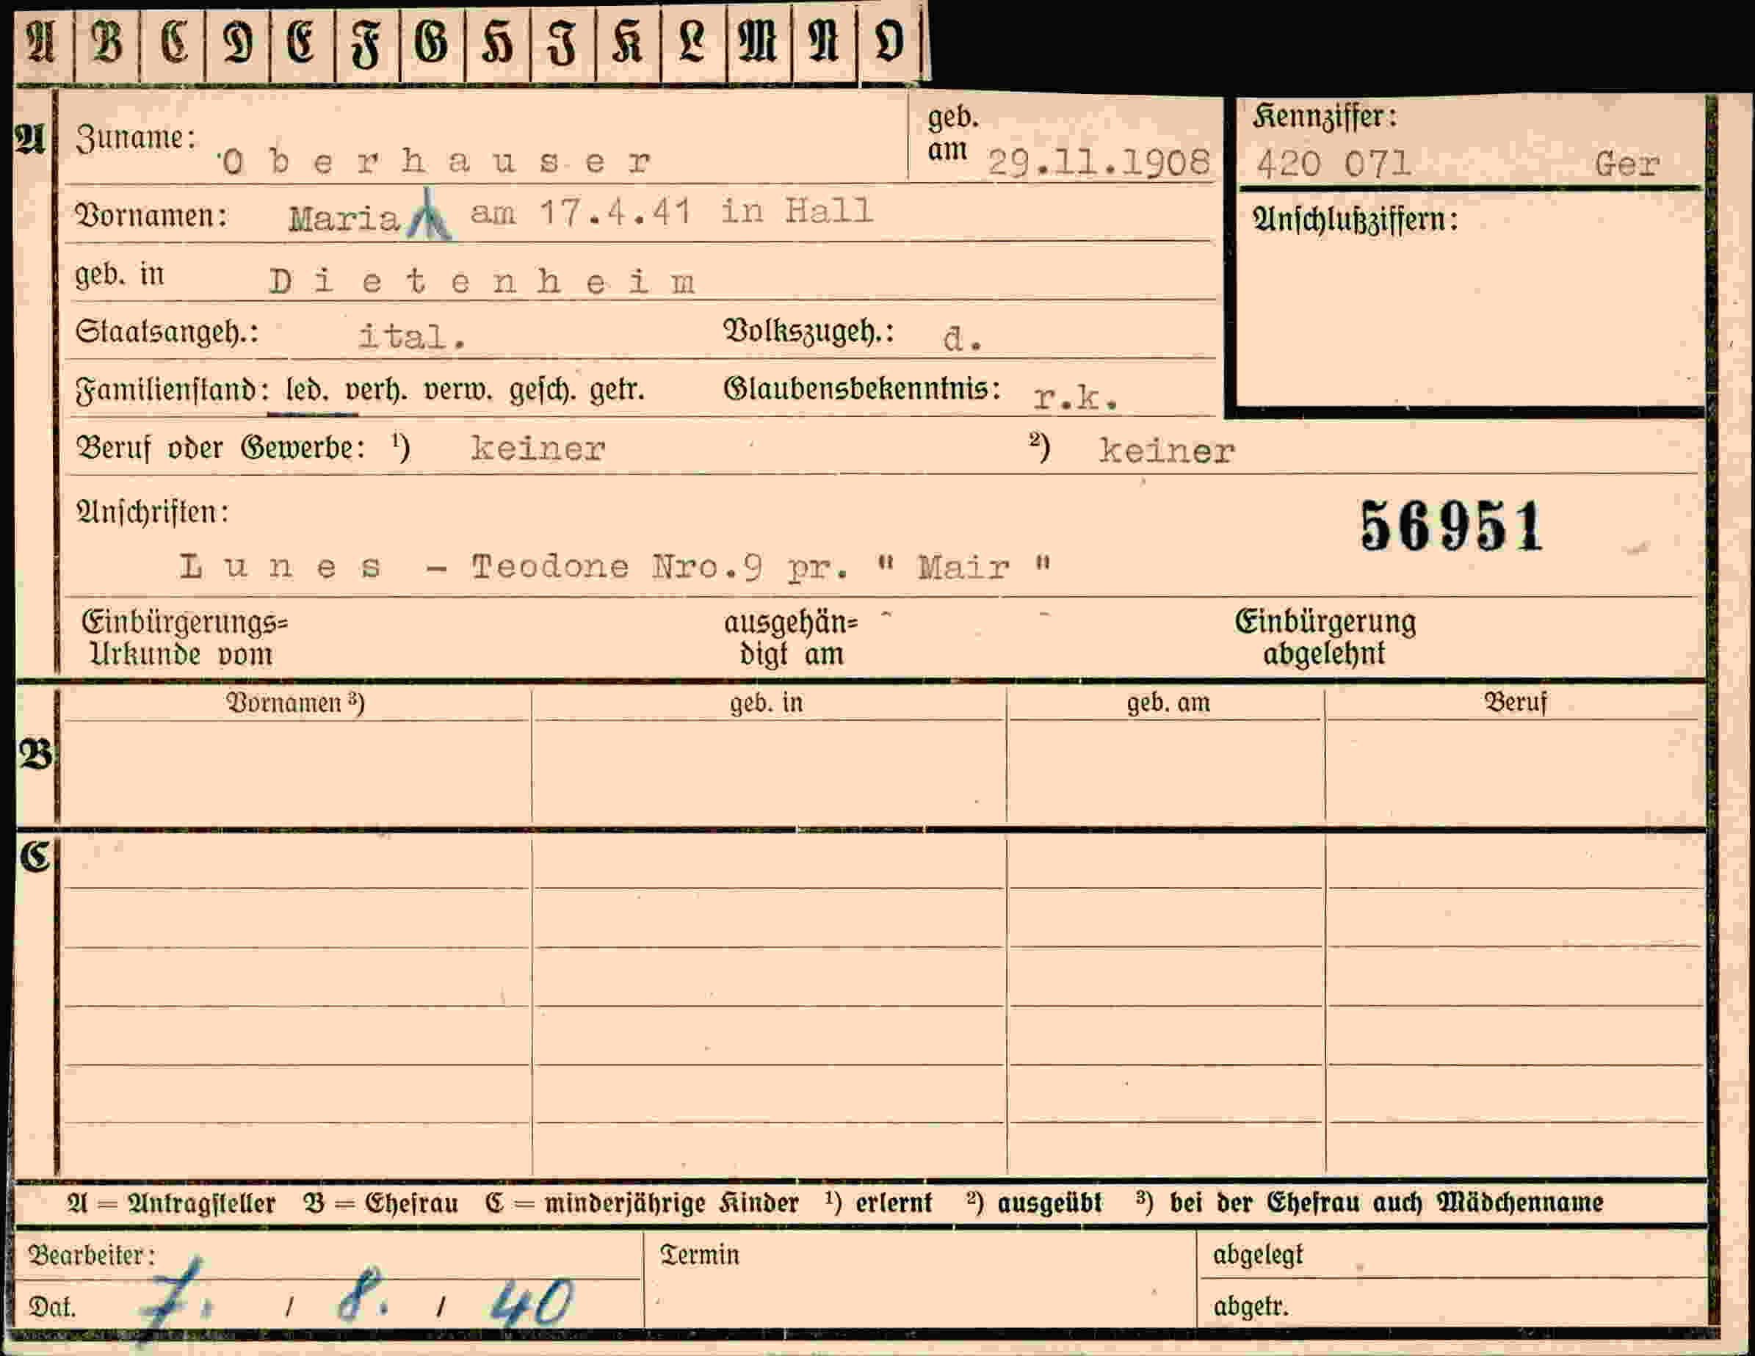Click the 'Einbürgerung abgelehnt' label

click(x=1325, y=638)
